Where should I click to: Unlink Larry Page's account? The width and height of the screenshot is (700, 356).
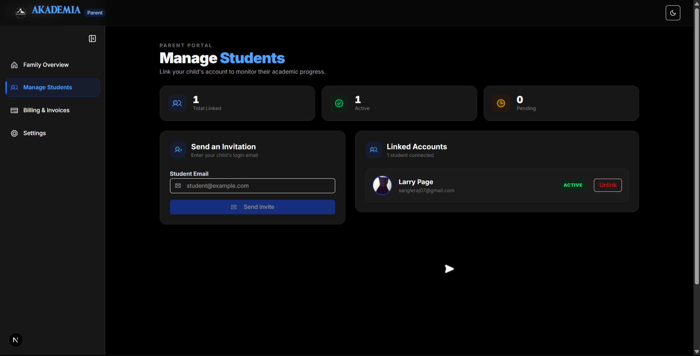point(607,185)
